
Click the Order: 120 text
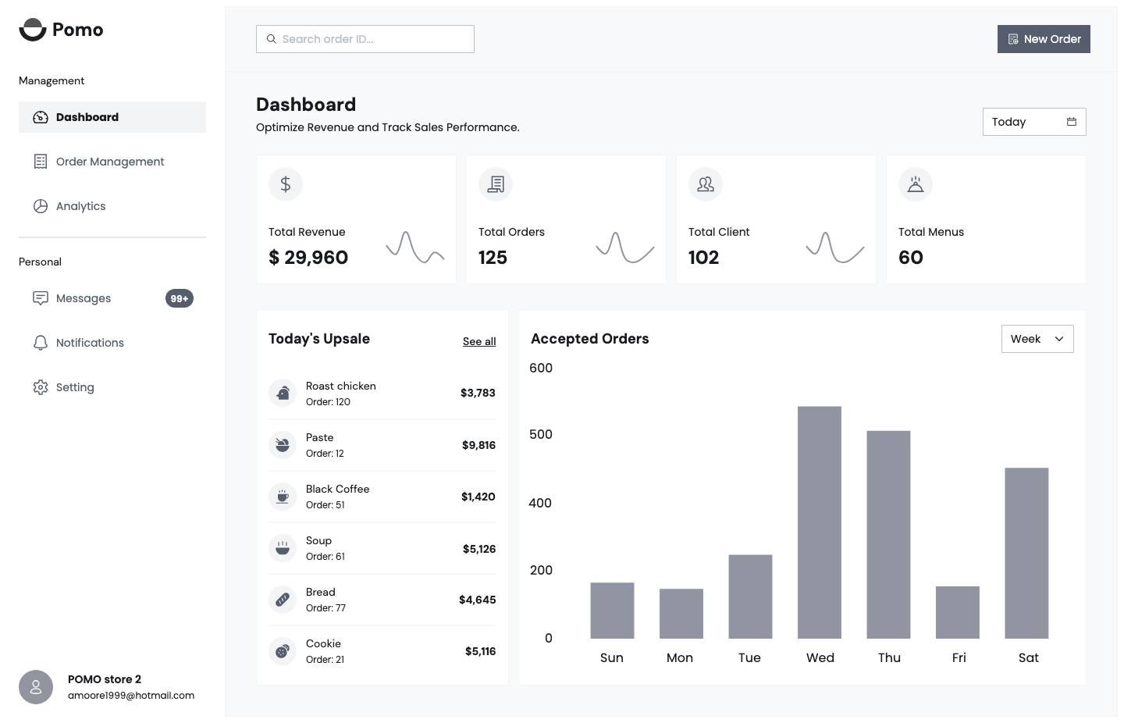pyautogui.click(x=328, y=402)
